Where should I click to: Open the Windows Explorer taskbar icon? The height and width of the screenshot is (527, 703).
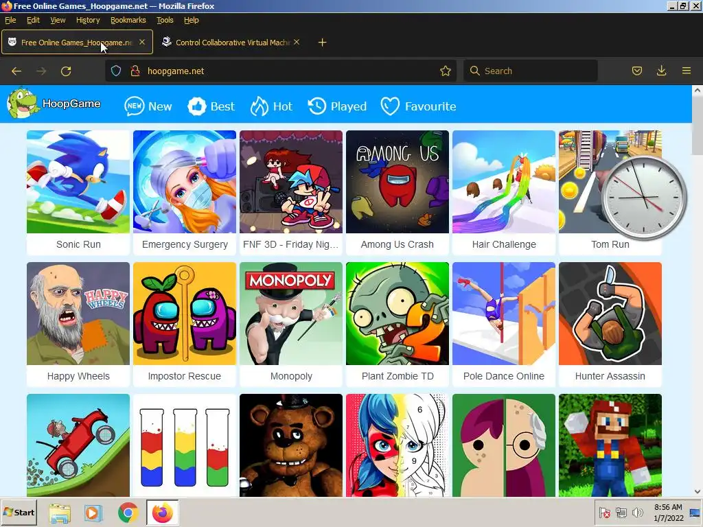click(x=60, y=513)
